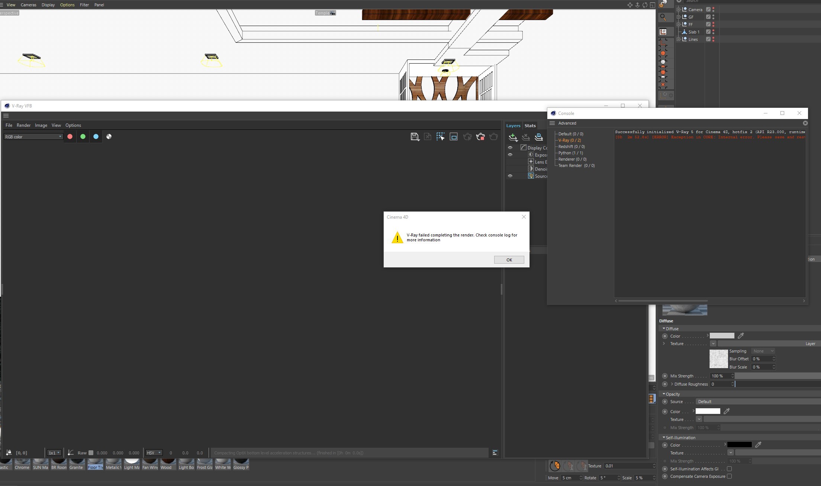Click the teapot stop rendering icon
The width and height of the screenshot is (821, 486).
tap(480, 136)
